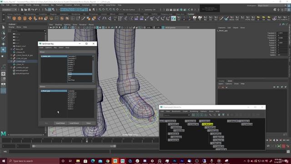Click the current time marker on timeline
Screen dimensions: 291x164
[87, 140]
